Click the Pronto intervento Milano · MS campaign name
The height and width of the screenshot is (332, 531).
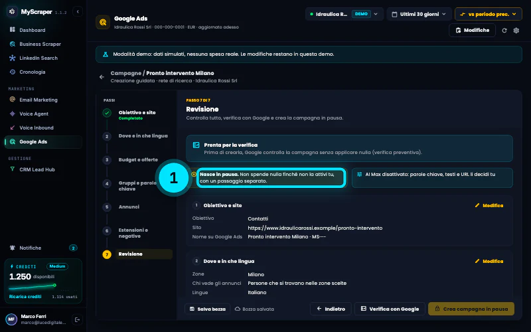287,237
